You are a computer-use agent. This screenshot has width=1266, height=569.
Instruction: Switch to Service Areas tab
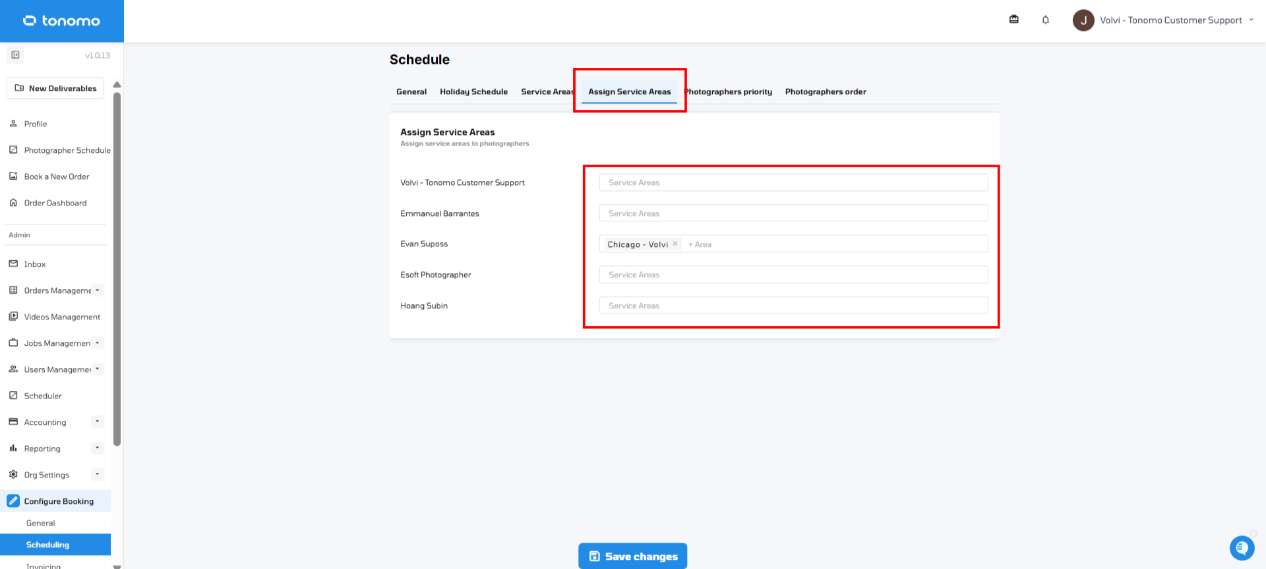547,92
